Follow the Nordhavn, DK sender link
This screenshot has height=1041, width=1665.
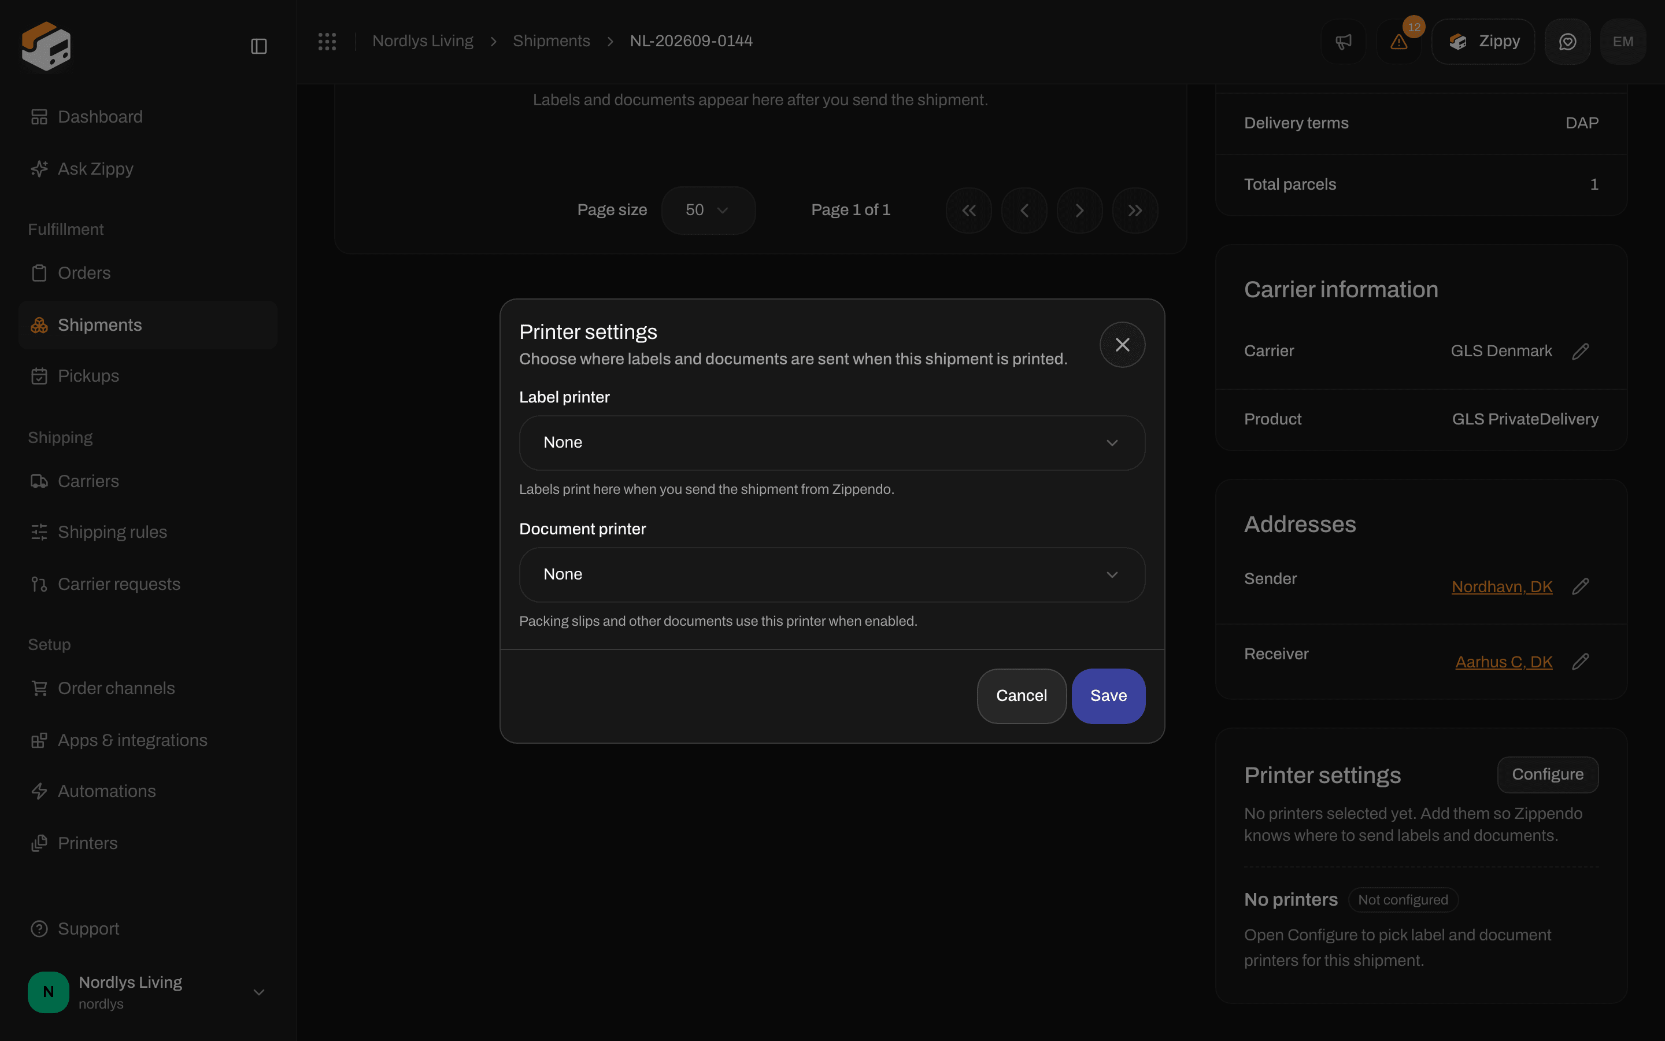click(1502, 586)
